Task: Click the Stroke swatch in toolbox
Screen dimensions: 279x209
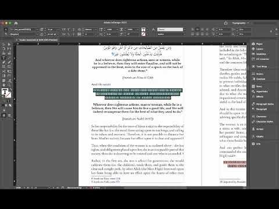Action: click(x=8, y=95)
